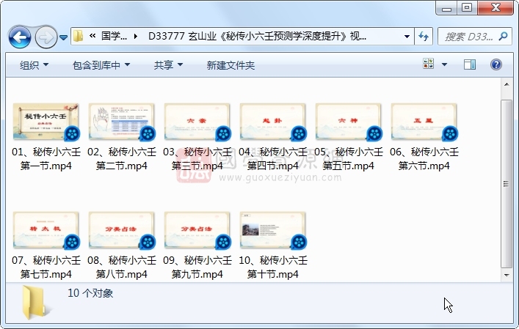Click filename 07、秘传小六壬第七节.mp4
Image resolution: width=519 pixels, height=329 pixels.
coord(46,267)
